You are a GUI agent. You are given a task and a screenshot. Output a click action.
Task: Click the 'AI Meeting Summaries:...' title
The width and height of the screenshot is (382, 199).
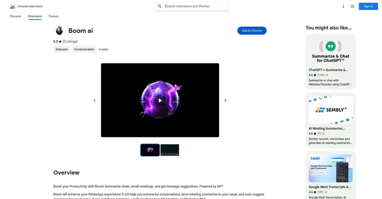(x=327, y=129)
